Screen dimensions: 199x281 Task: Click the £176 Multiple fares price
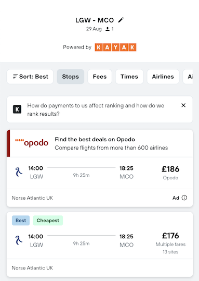170,236
